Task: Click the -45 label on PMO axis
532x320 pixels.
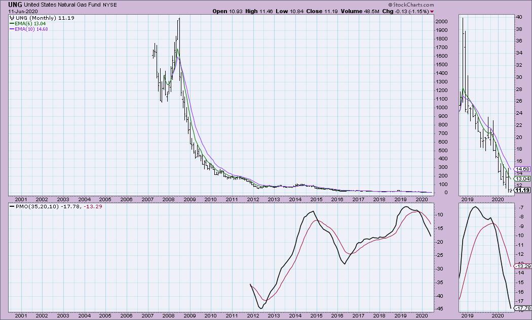Action: 440,309
